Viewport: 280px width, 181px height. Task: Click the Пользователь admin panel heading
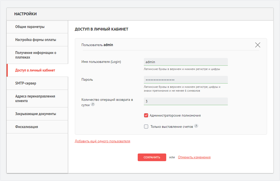97,45
